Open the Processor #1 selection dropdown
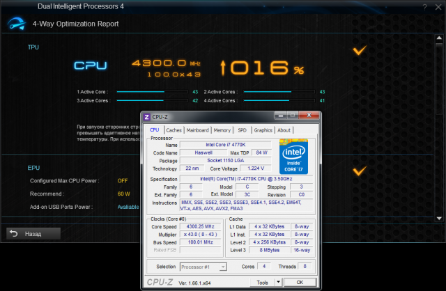Viewport: 446px width, 291px height. tap(203, 267)
